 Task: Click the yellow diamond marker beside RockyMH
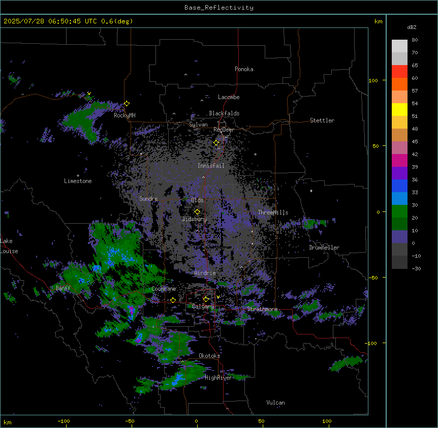coord(127,104)
